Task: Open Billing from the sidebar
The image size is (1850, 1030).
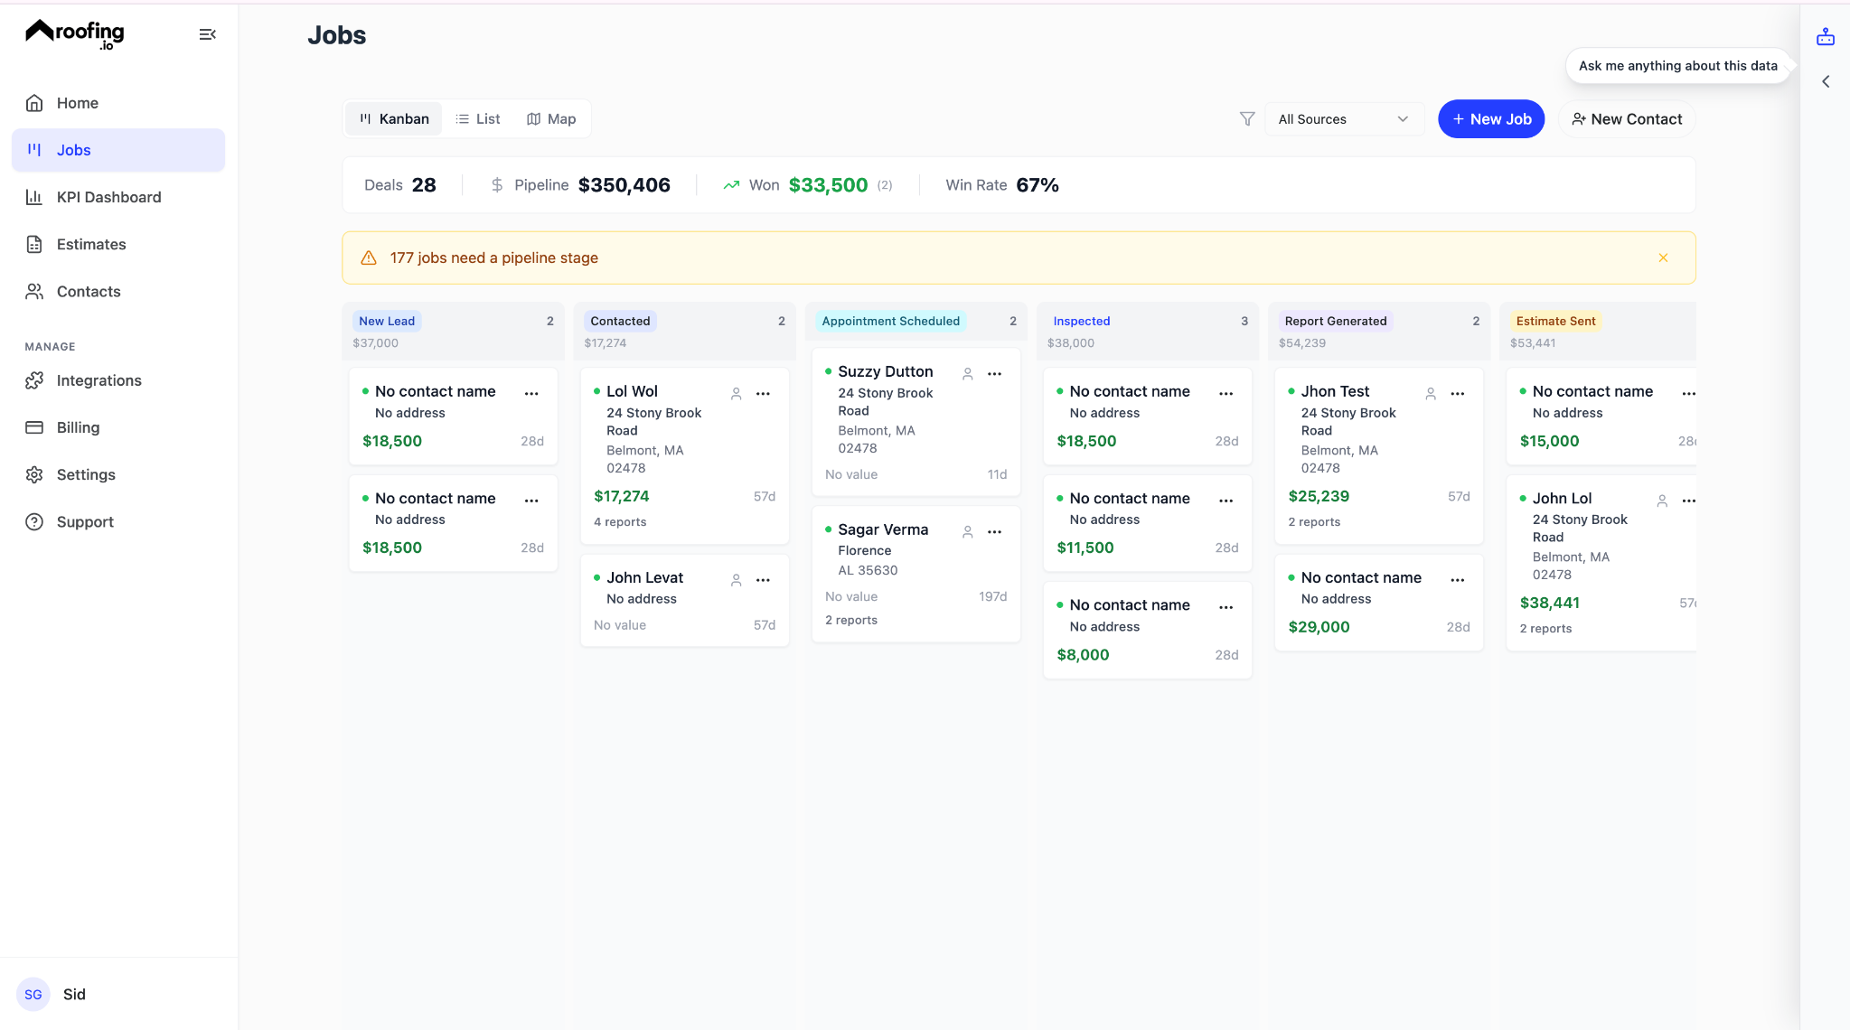Action: tap(80, 427)
